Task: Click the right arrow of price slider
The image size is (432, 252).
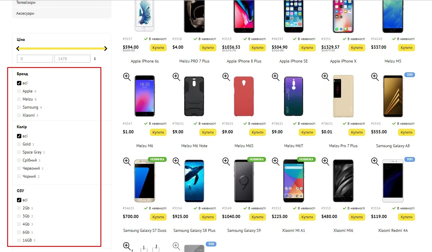Action: pyautogui.click(x=106, y=49)
